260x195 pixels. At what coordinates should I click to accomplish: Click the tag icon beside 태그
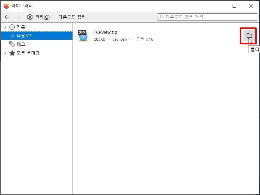12,44
